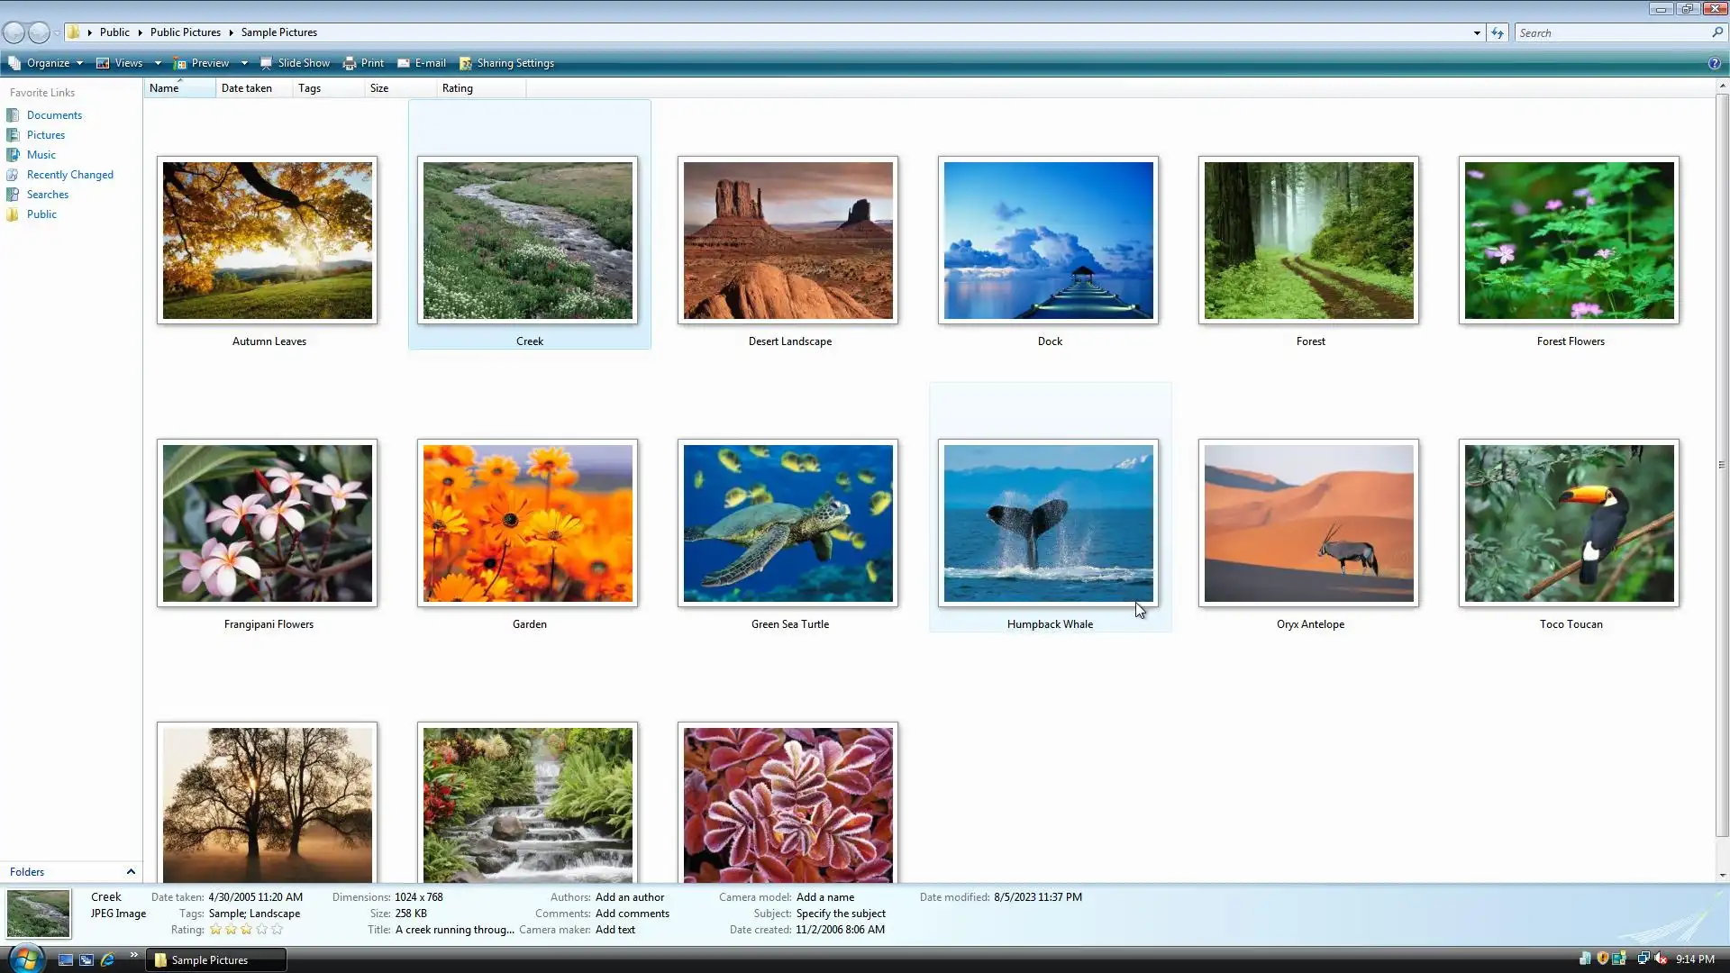The height and width of the screenshot is (973, 1730).
Task: Open Music in Favorite Links
Action: (x=41, y=155)
